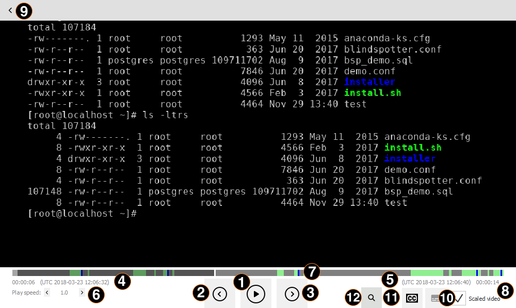Toggle the Scaled video checkbox
The height and width of the screenshot is (308, 516).
(x=459, y=298)
